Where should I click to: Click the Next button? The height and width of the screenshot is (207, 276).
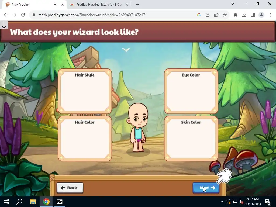[x=206, y=188]
